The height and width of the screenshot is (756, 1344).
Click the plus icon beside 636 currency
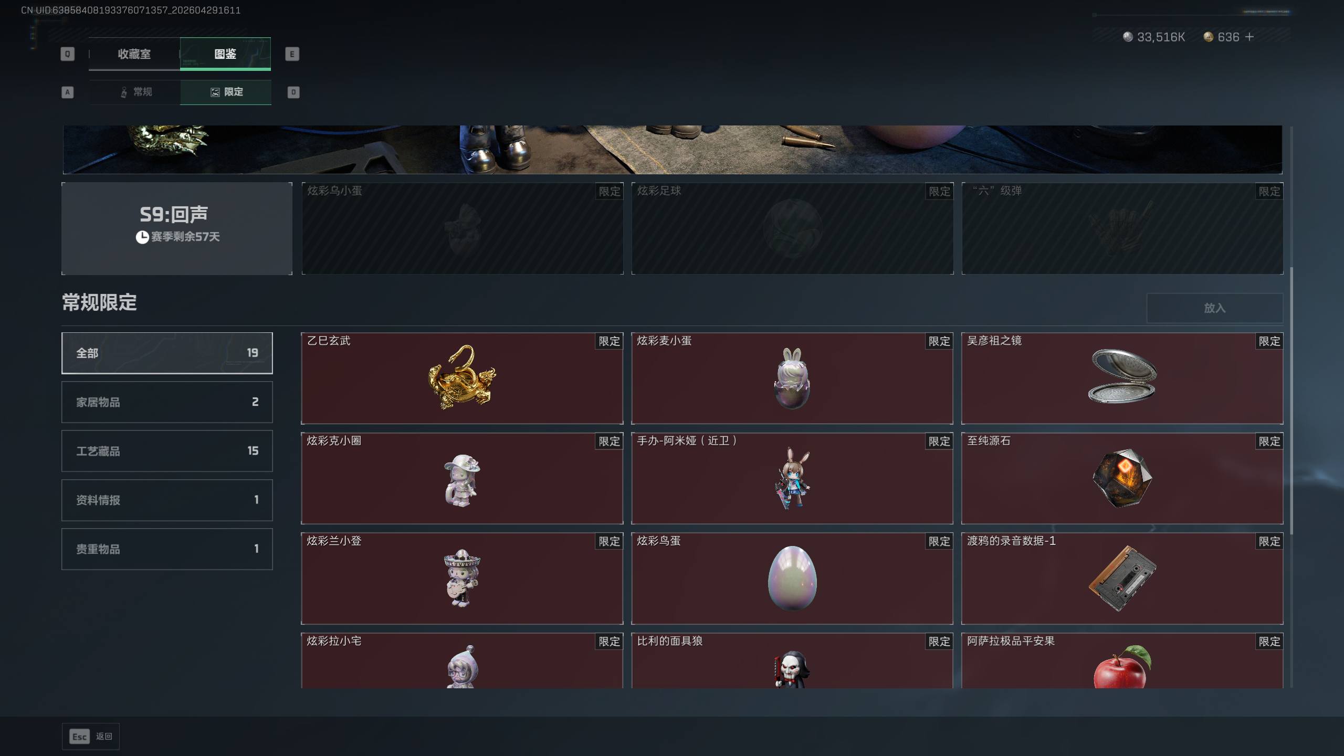1249,37
